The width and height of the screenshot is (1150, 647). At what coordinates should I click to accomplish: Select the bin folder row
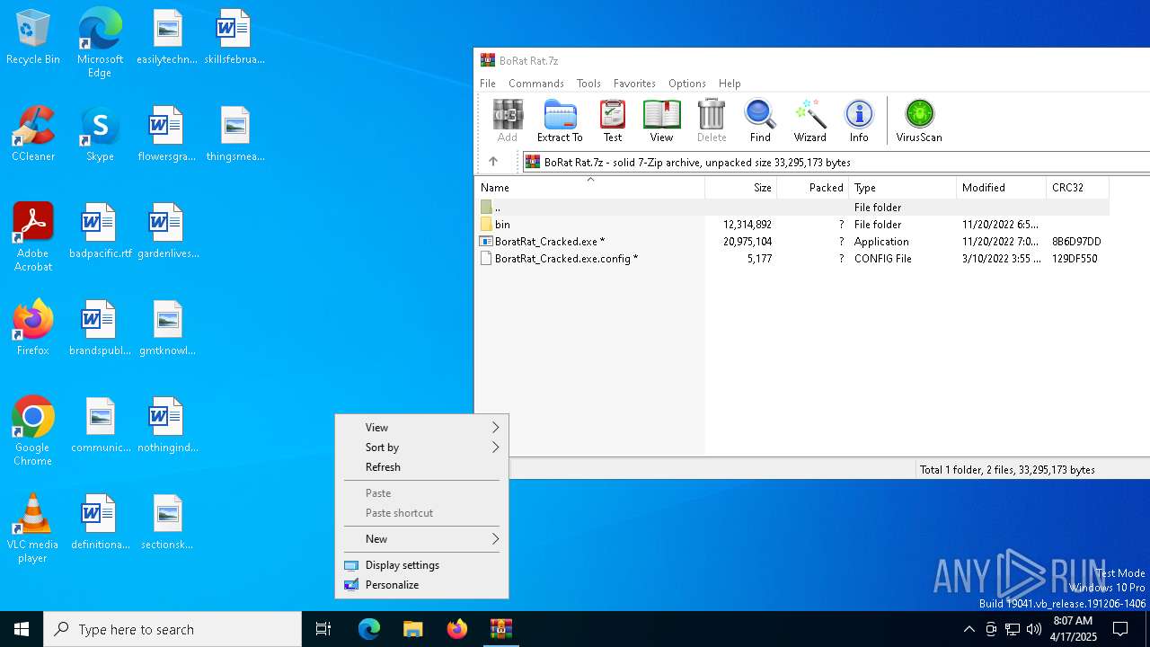coord(792,225)
